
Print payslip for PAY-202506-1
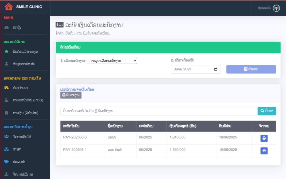[x=264, y=151]
